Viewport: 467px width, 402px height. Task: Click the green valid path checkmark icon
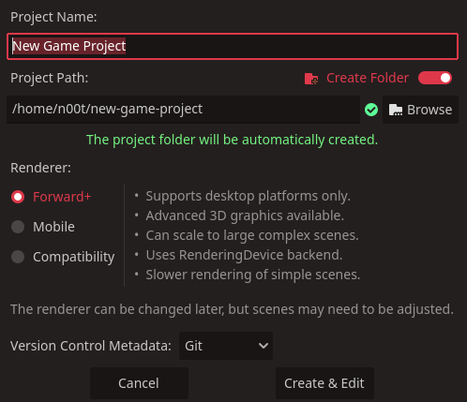coord(371,110)
